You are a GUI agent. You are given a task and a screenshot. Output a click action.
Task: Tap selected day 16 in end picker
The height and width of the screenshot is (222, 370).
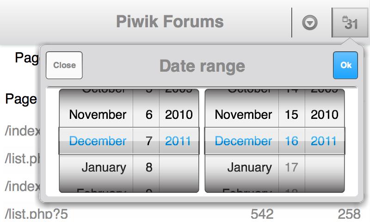pyautogui.click(x=291, y=141)
